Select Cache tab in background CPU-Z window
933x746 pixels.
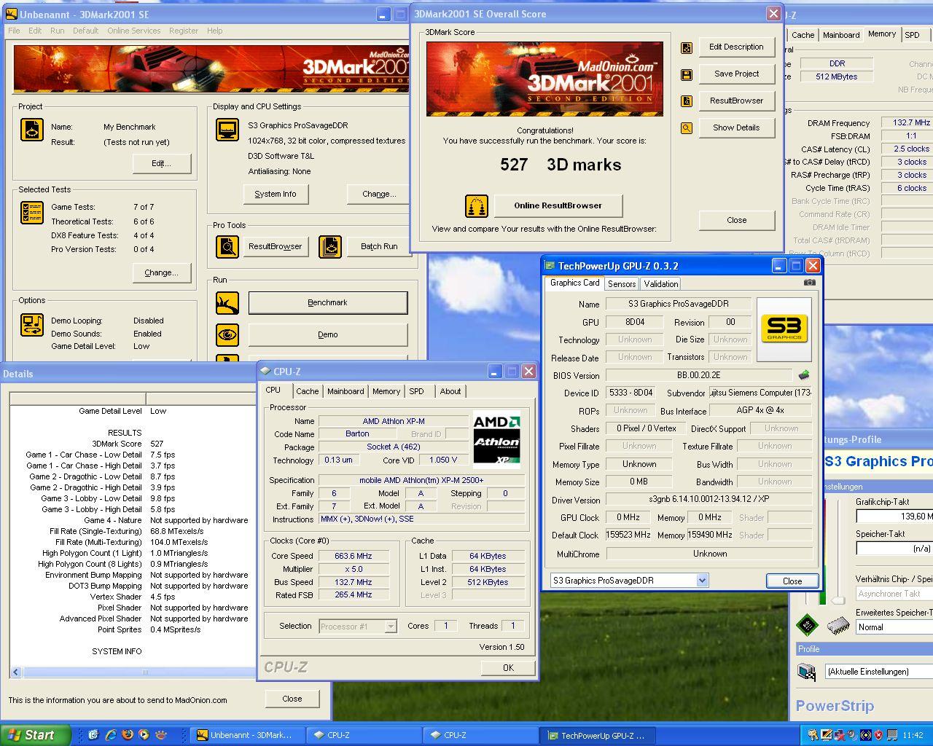(x=803, y=35)
